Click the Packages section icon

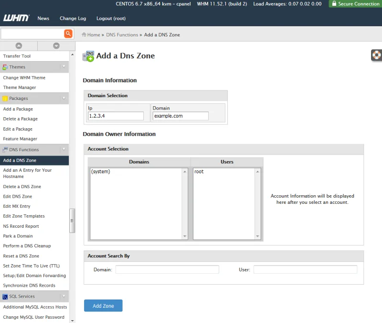click(x=5, y=99)
